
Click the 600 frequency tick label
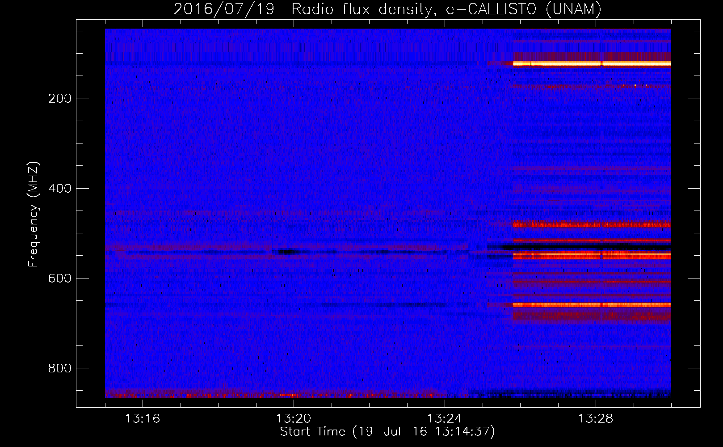click(x=59, y=278)
